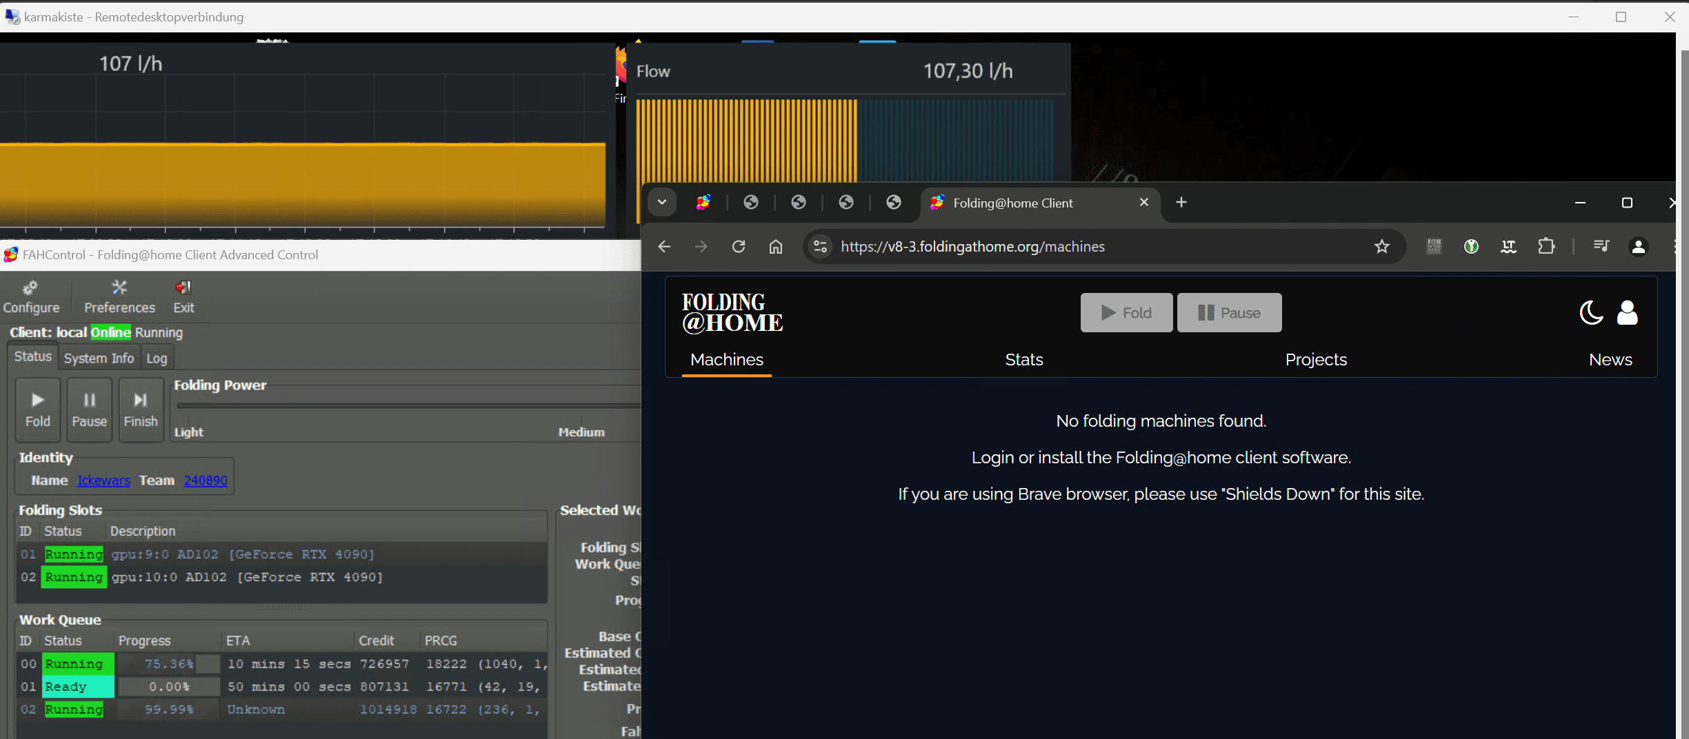Select the Status tab in FAHControl
The height and width of the screenshot is (739, 1689).
33,356
